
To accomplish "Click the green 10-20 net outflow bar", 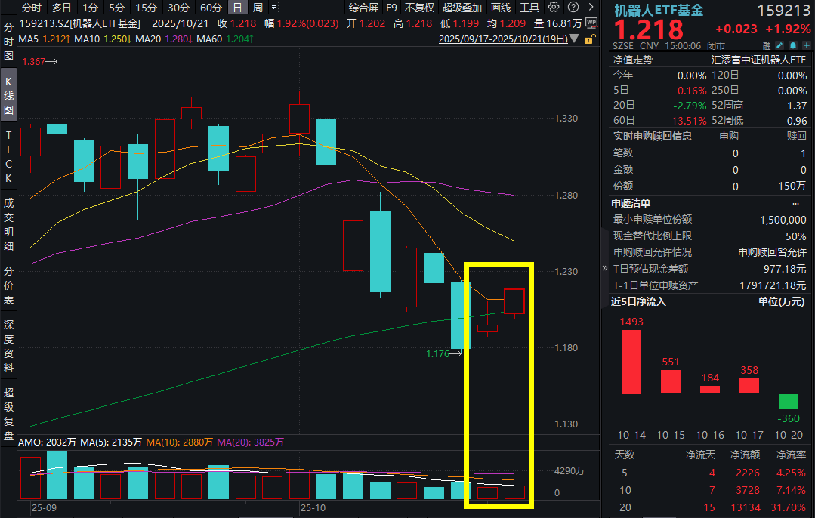I will (x=788, y=402).
